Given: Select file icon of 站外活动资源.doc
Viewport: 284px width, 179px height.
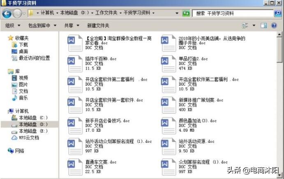Looking at the screenshot, I should (x=168, y=146).
